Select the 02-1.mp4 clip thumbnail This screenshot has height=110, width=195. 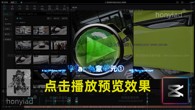[23, 45]
